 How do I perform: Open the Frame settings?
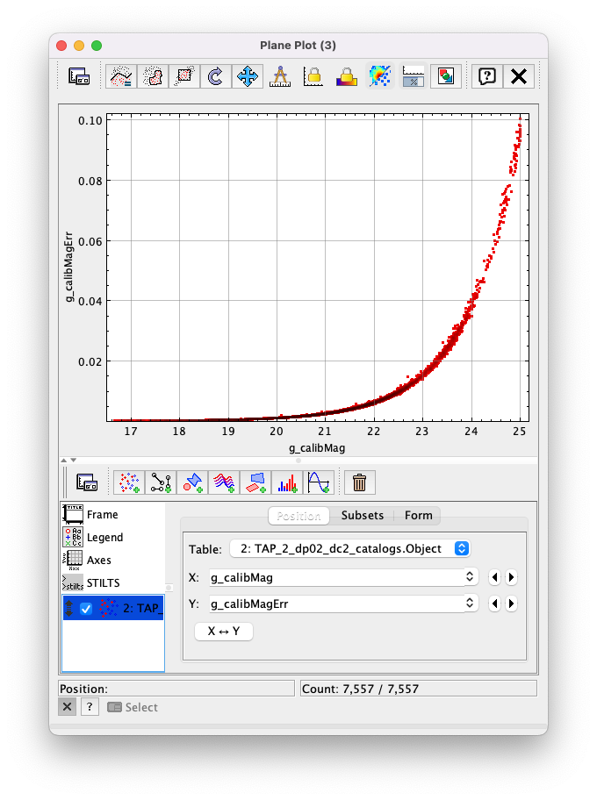(x=113, y=514)
